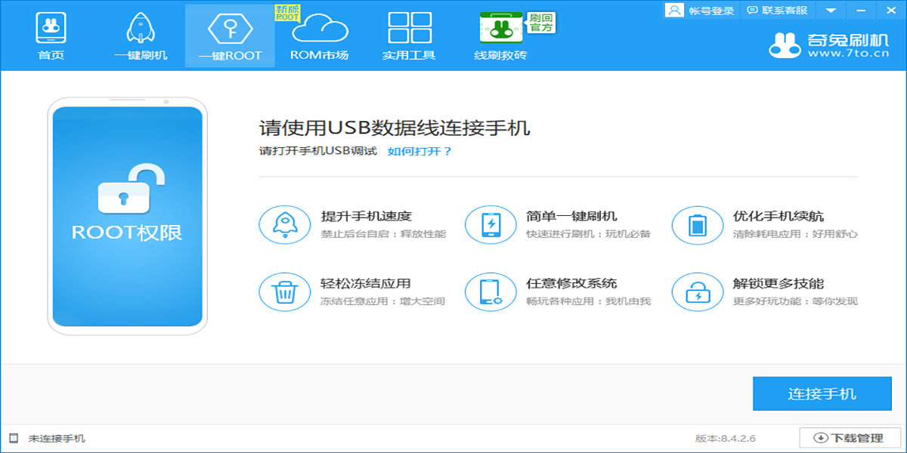Click the 简单一键刷机 flash icon
The height and width of the screenshot is (453, 907).
[x=491, y=224]
